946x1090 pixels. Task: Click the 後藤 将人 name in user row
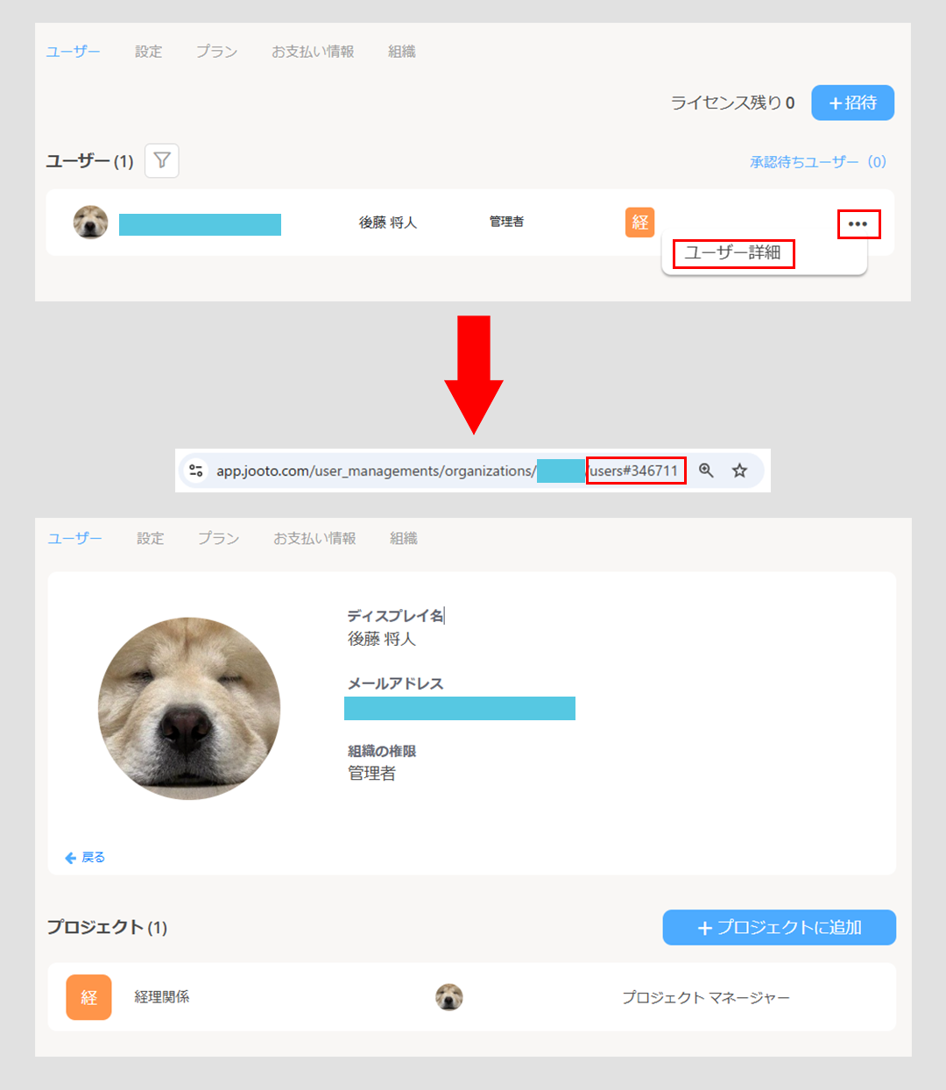[388, 223]
